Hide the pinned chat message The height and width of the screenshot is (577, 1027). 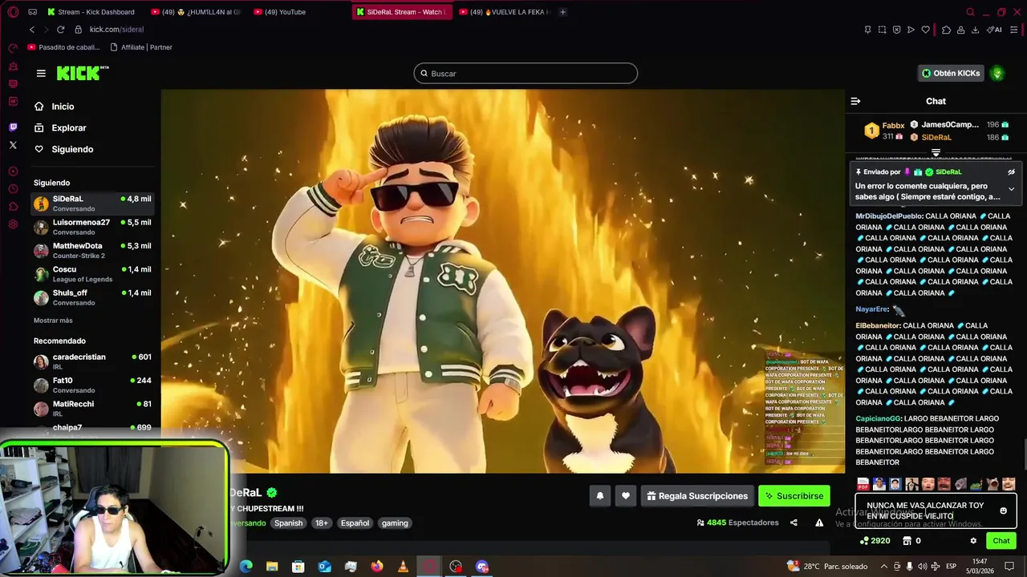[1011, 171]
